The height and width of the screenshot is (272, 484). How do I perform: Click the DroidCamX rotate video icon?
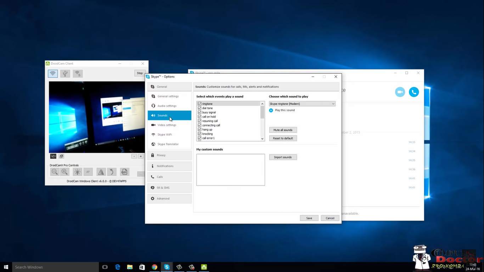pyautogui.click(x=112, y=172)
